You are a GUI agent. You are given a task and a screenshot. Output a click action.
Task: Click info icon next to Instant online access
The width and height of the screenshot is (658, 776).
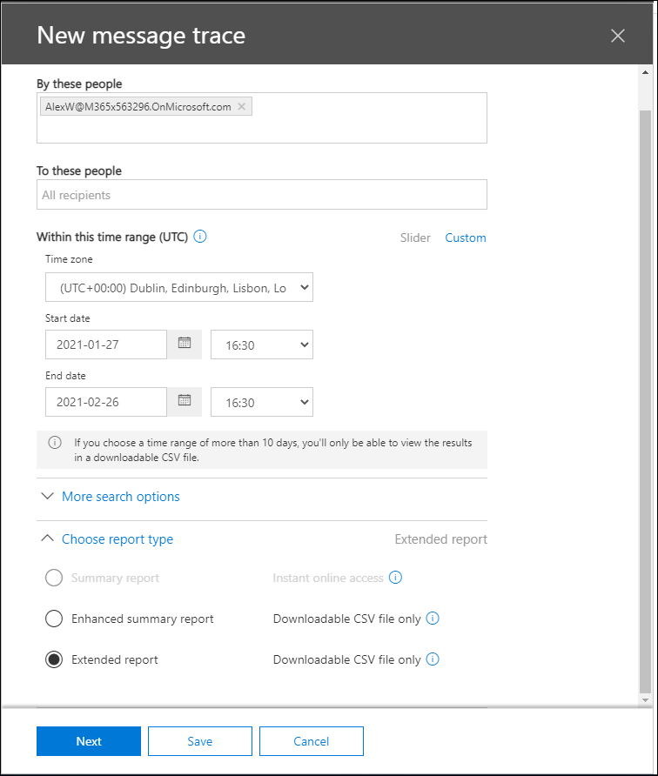click(x=395, y=578)
